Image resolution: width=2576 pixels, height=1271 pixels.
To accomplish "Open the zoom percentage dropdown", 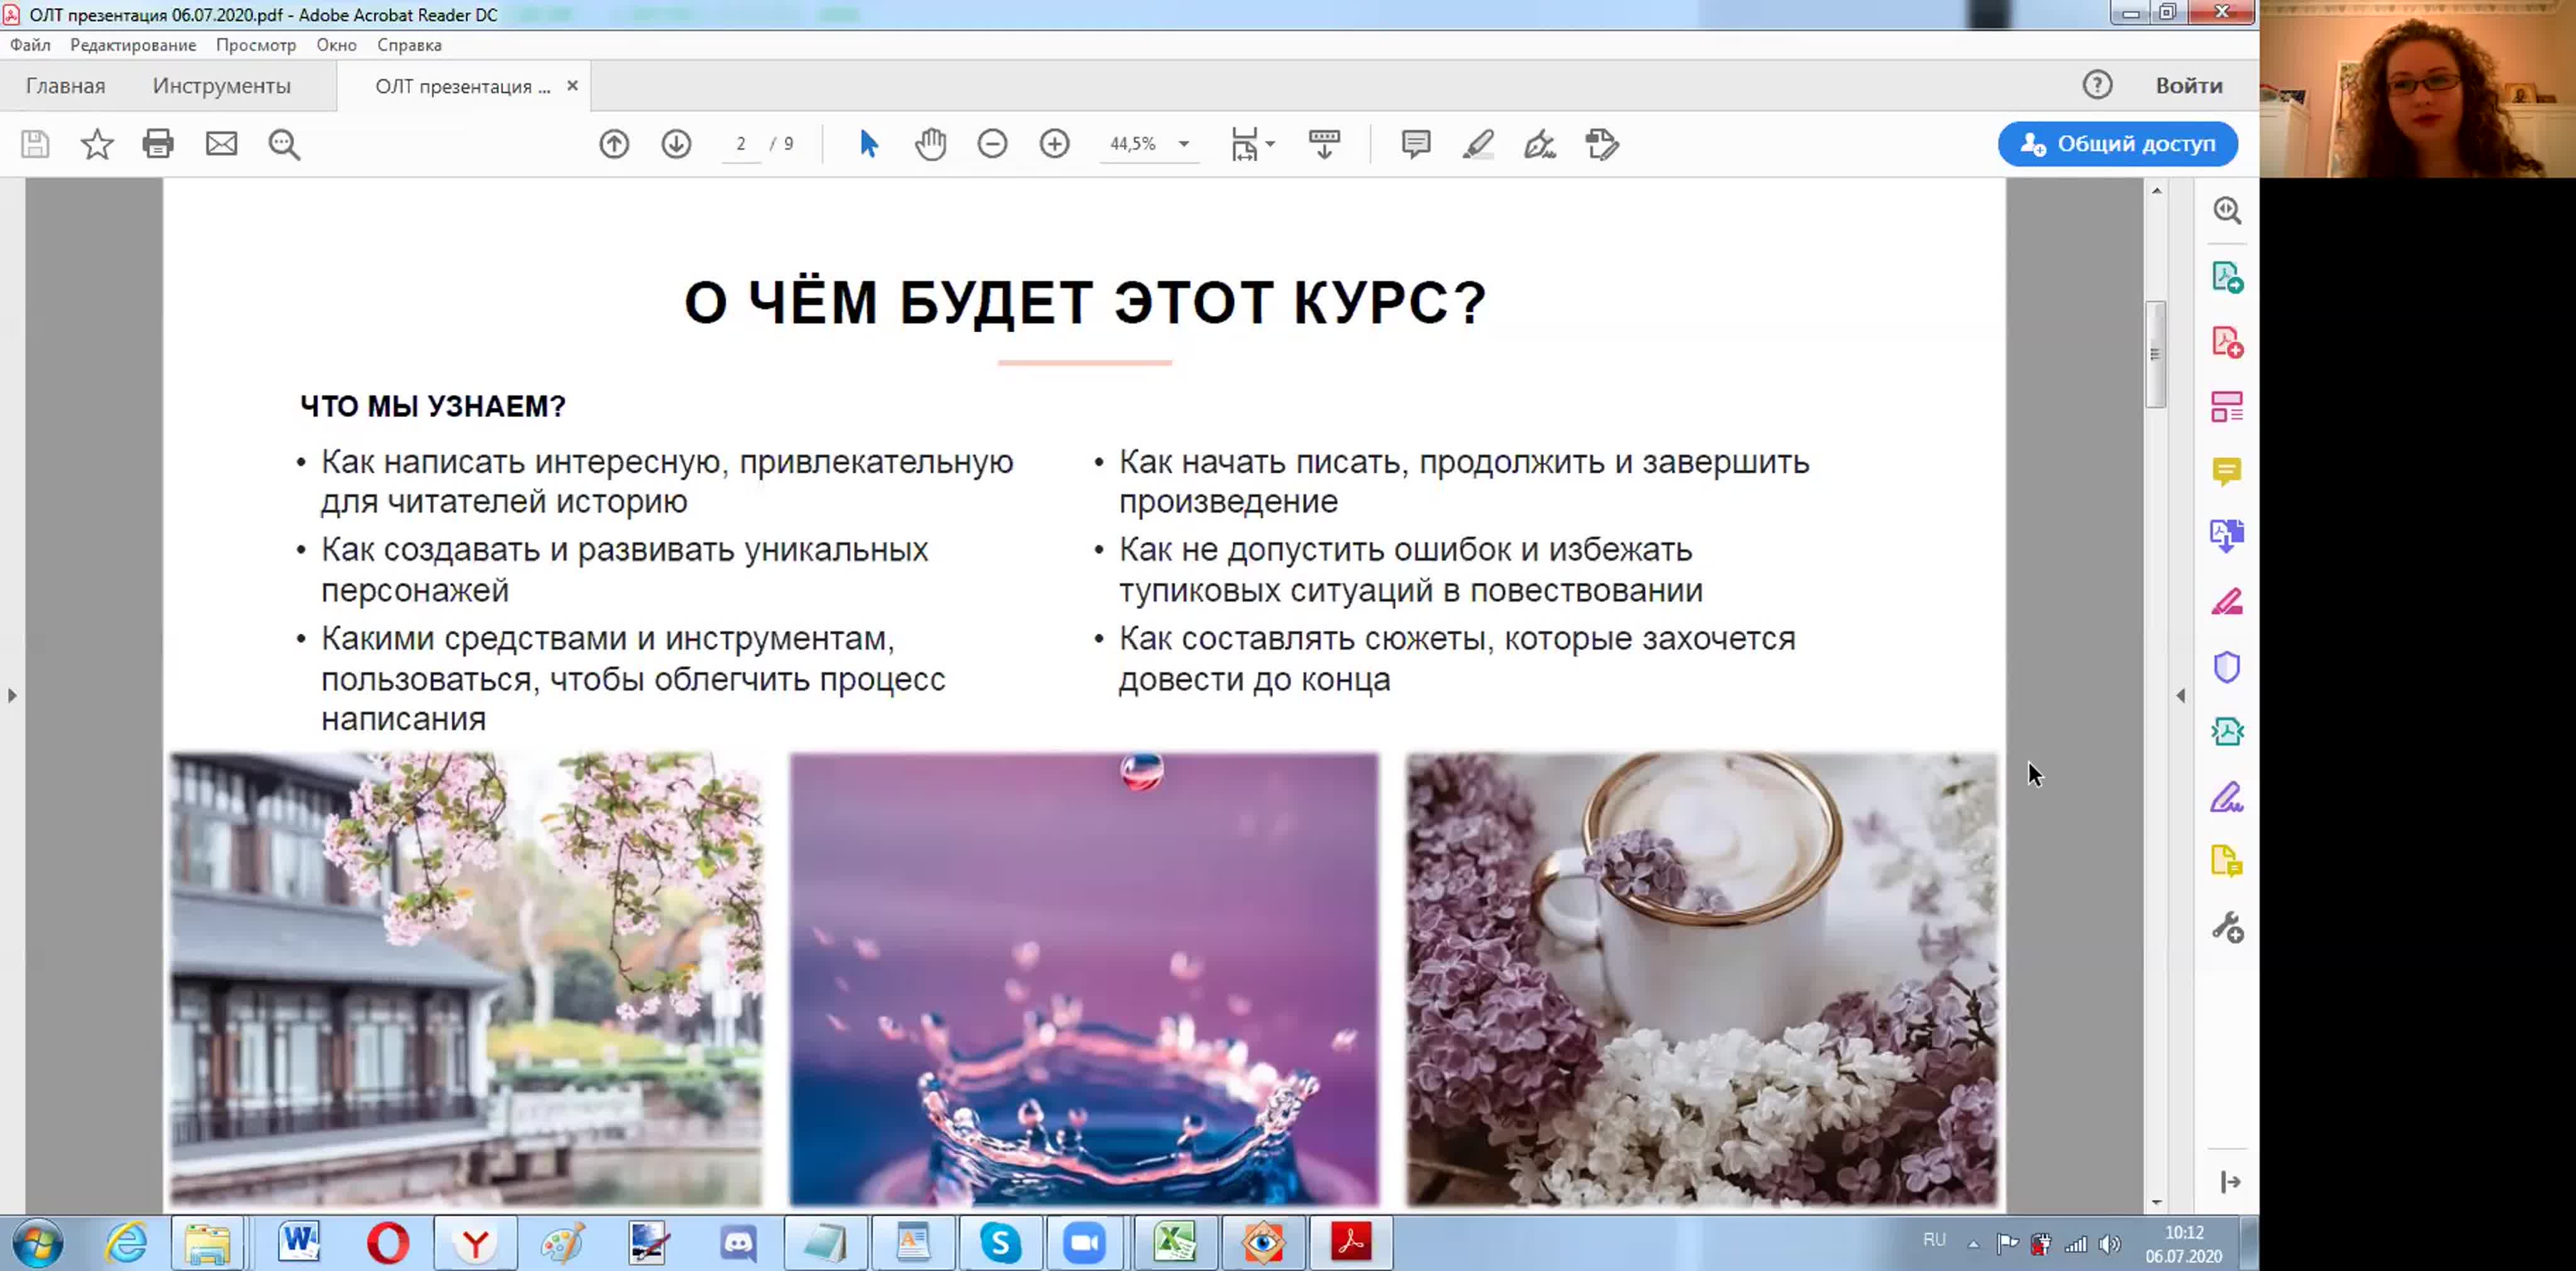I will 1184,144.
